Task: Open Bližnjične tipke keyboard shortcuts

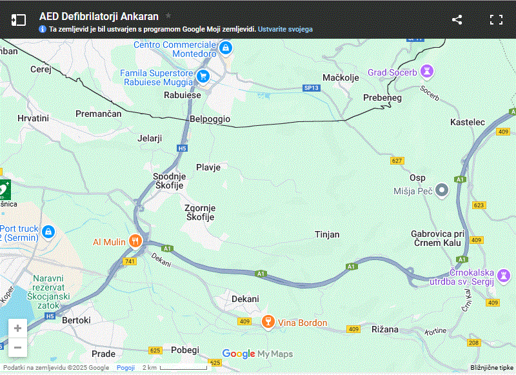Action: [x=491, y=368]
